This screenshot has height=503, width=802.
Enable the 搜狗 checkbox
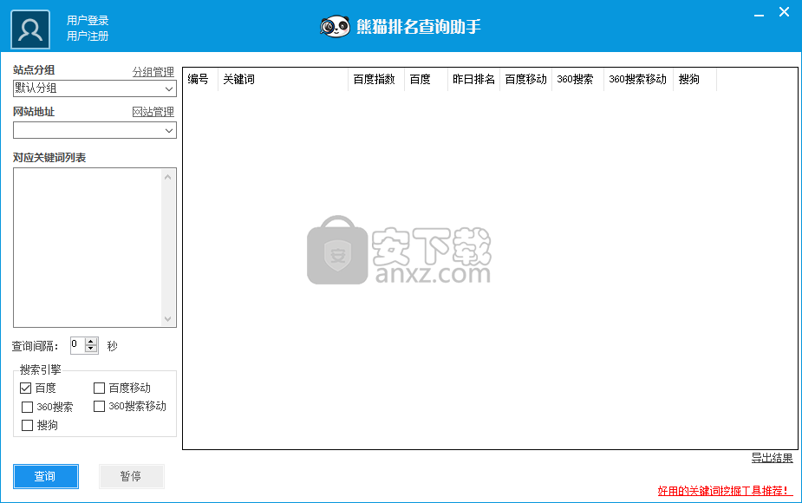(x=27, y=425)
